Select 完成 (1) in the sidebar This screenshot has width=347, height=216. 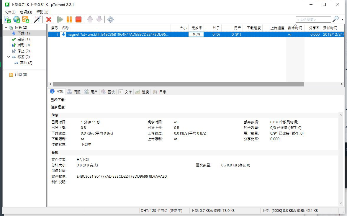click(x=23, y=39)
